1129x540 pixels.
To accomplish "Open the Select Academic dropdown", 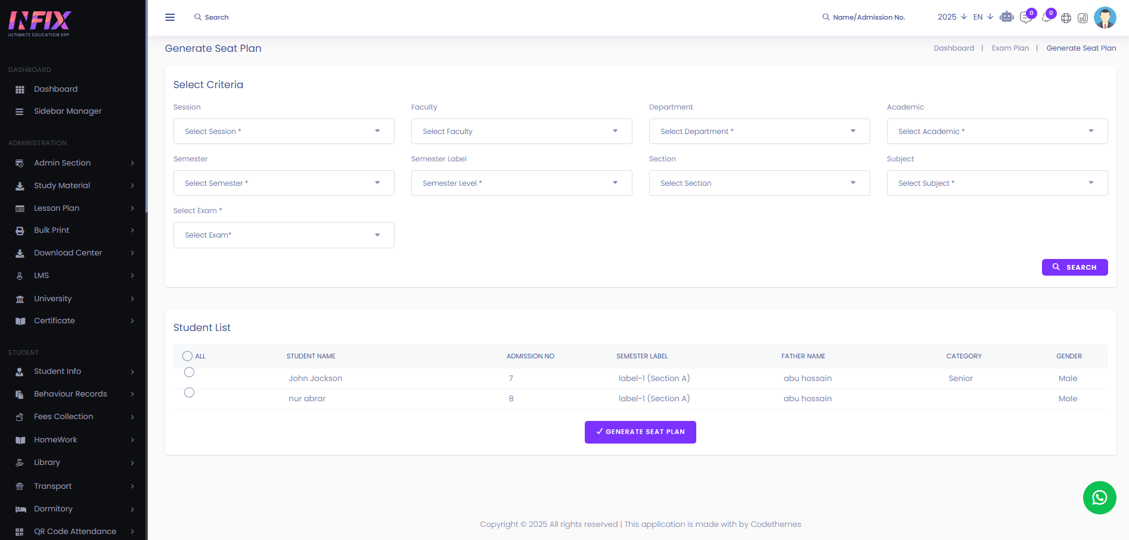I will click(997, 131).
